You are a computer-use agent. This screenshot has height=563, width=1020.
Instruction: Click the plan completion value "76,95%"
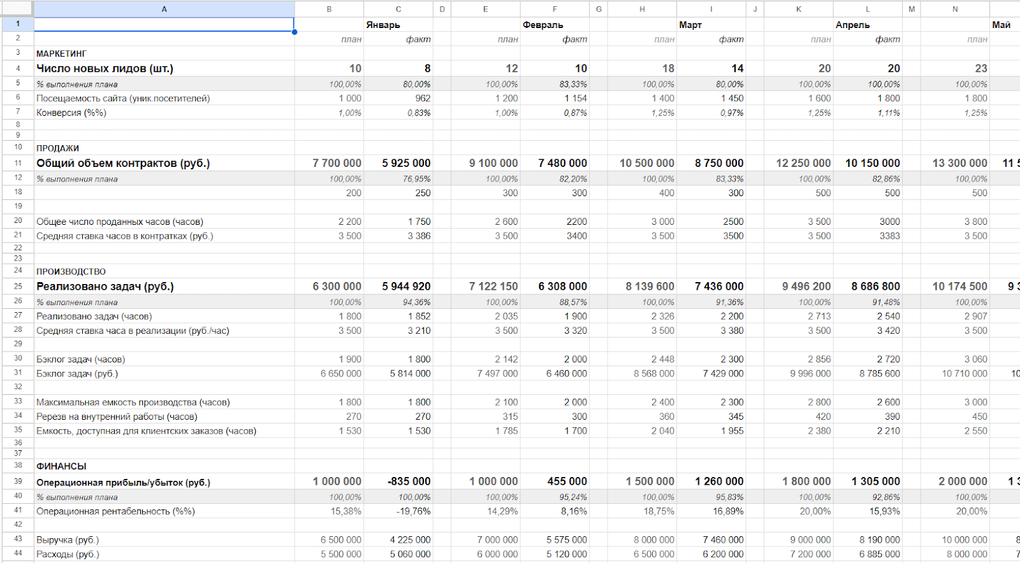(398, 179)
